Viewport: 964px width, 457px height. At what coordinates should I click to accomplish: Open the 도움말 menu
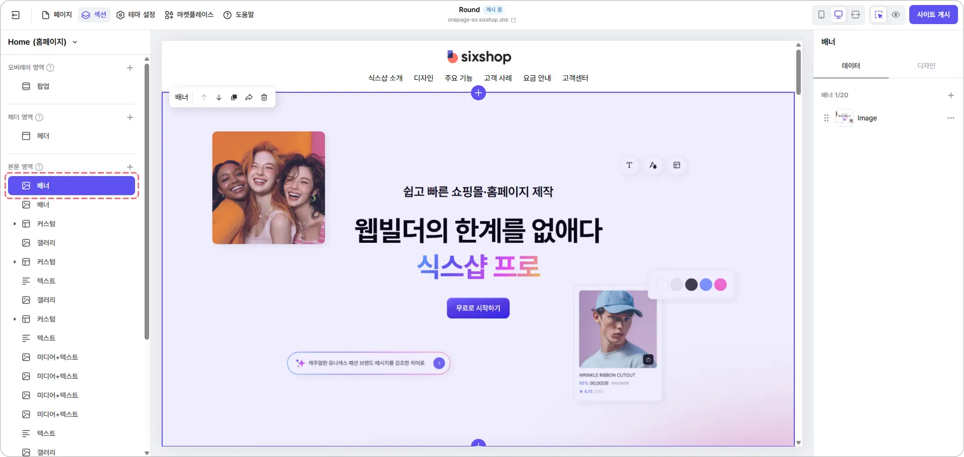point(238,15)
